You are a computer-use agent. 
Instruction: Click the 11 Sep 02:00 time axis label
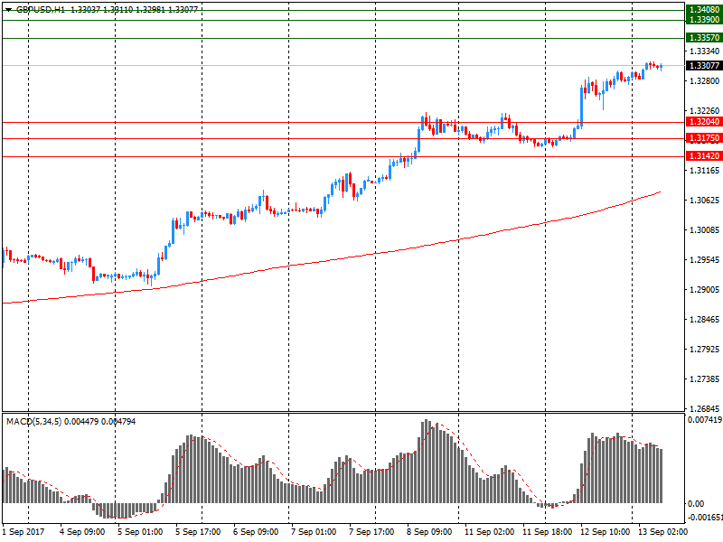[x=489, y=532]
